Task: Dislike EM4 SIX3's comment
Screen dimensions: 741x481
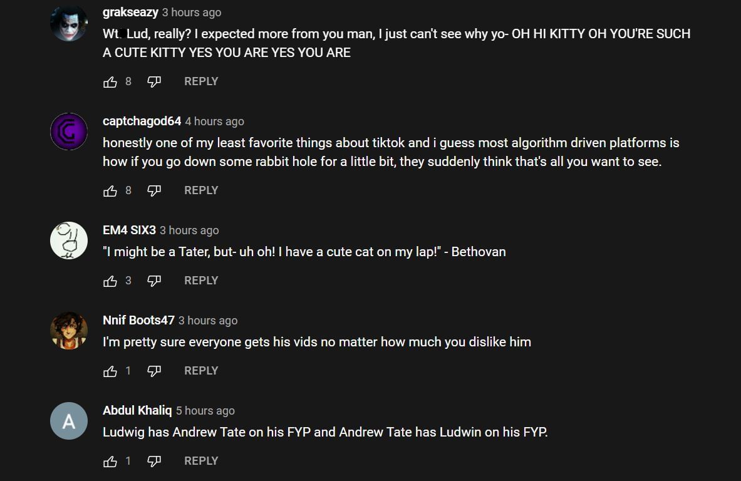Action: [154, 281]
